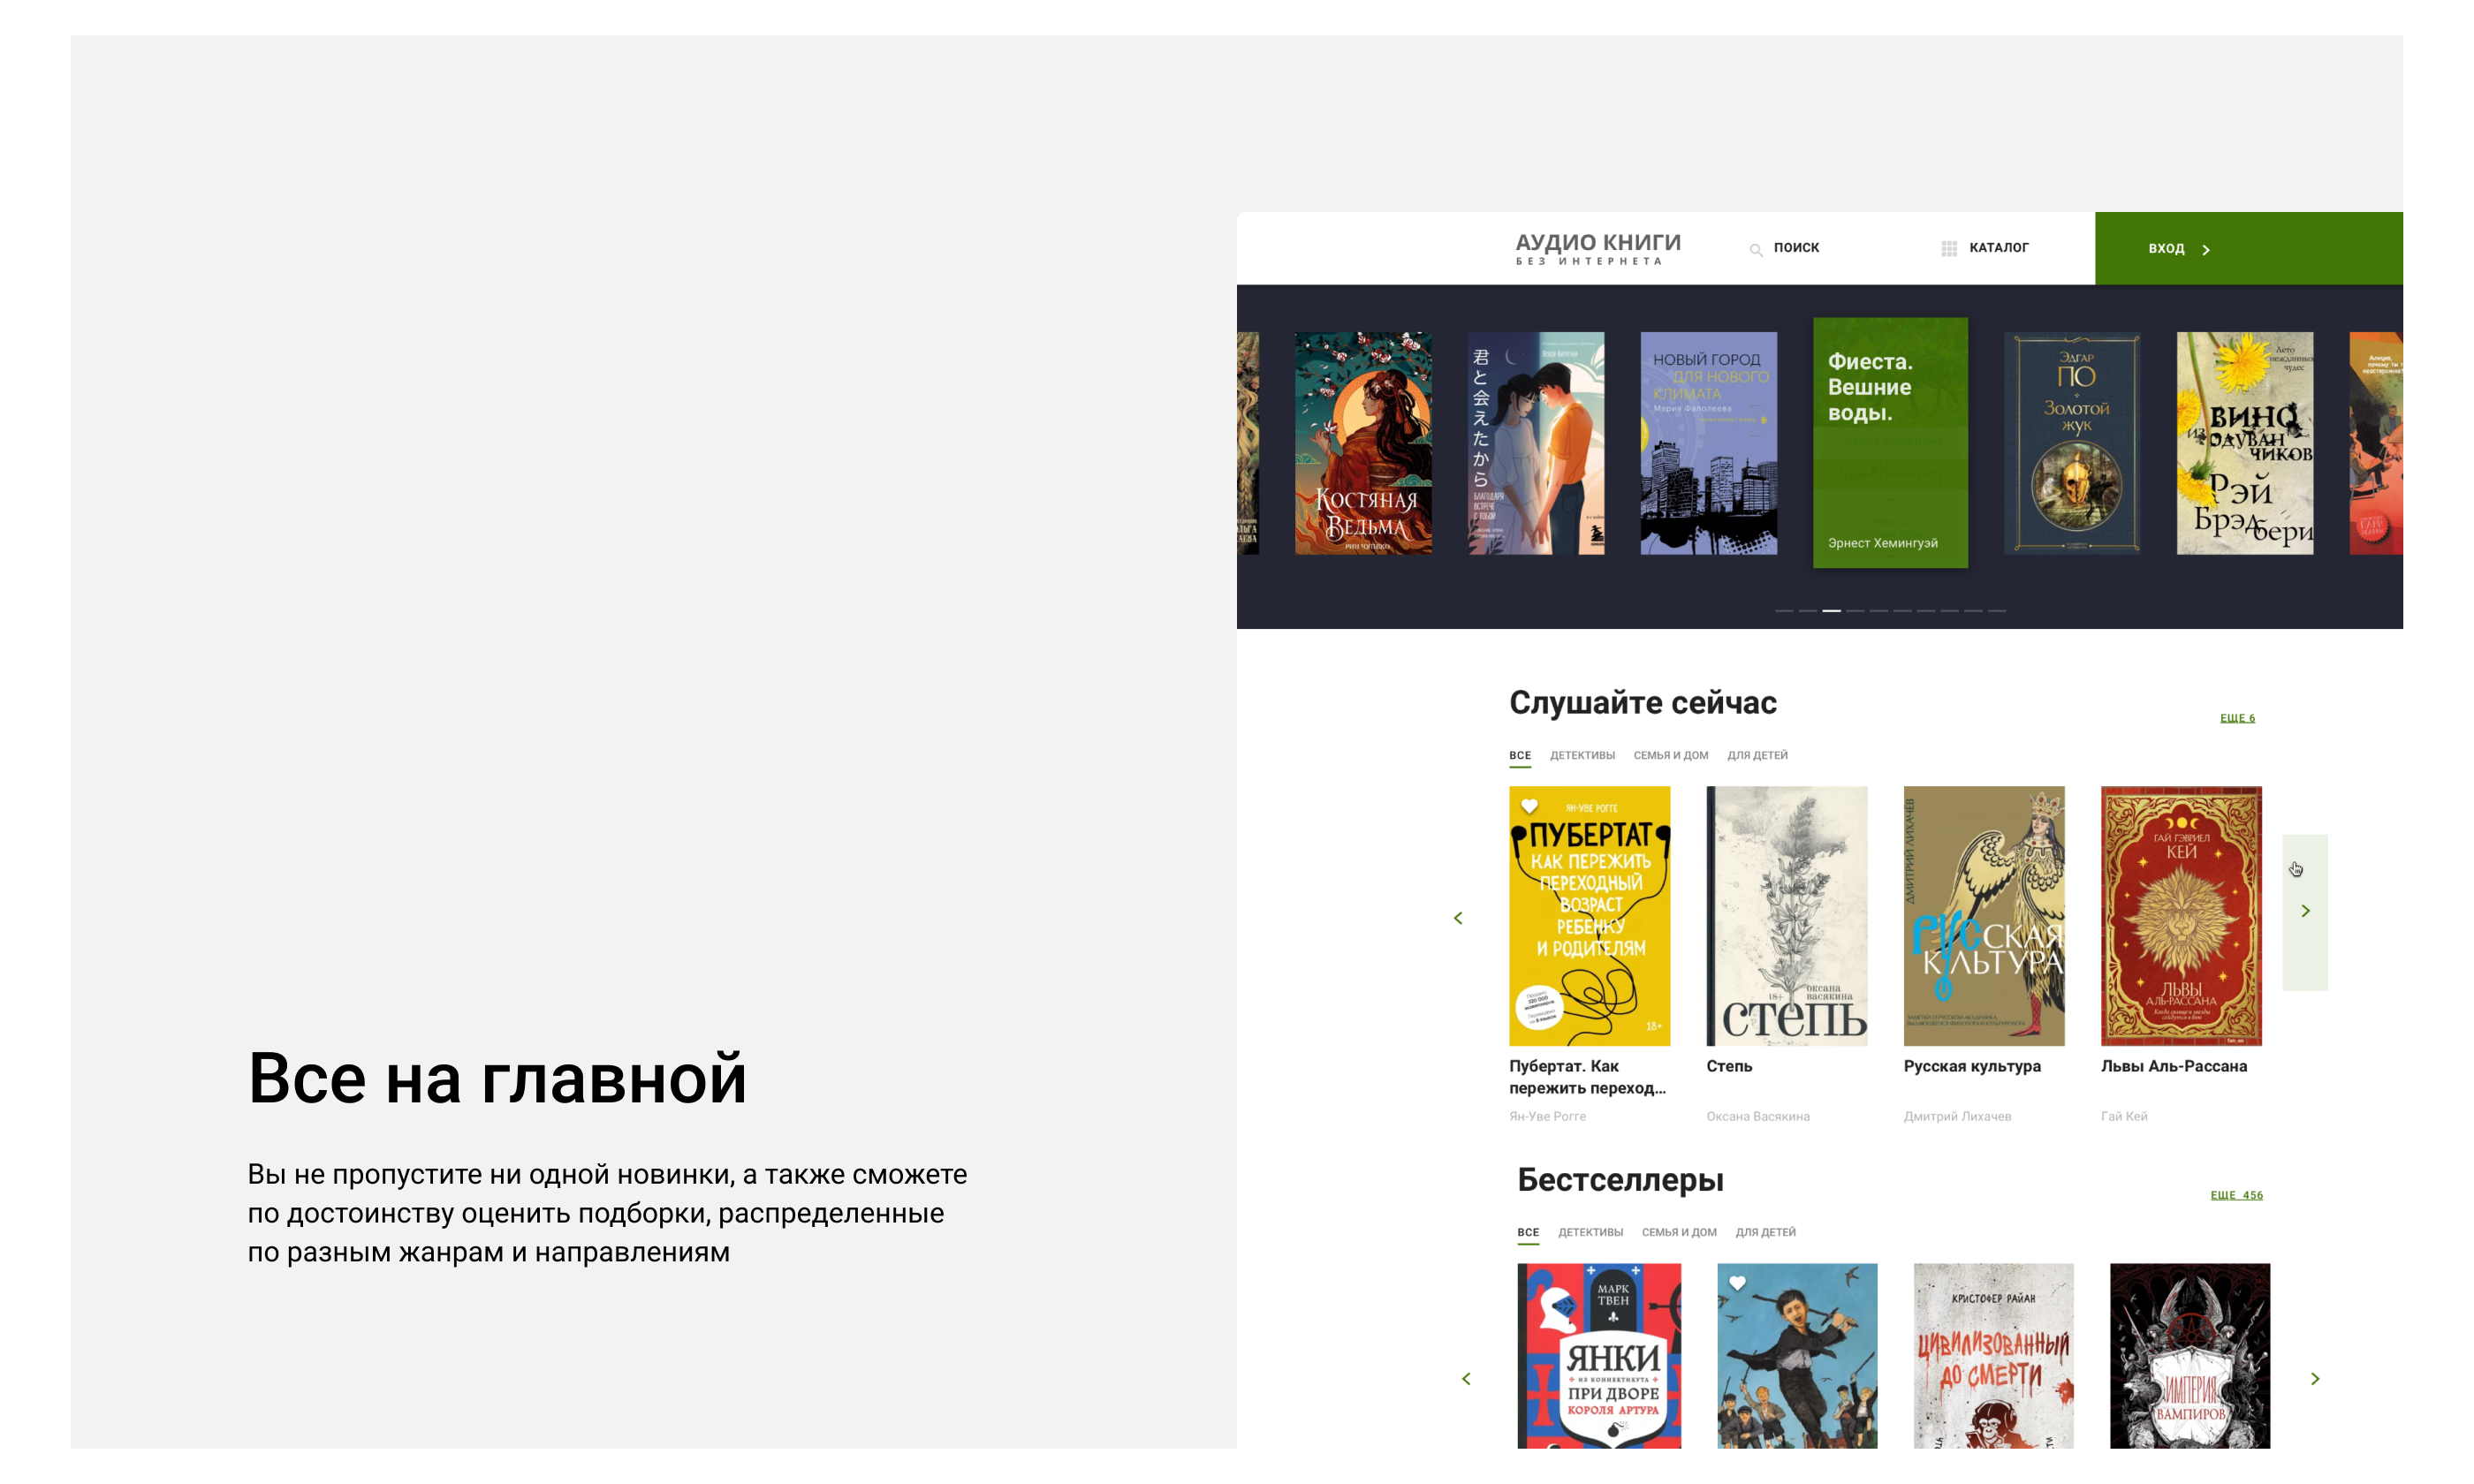Click the Слушайте сейчас section heading
The height and width of the screenshot is (1484, 2474).
click(1643, 703)
